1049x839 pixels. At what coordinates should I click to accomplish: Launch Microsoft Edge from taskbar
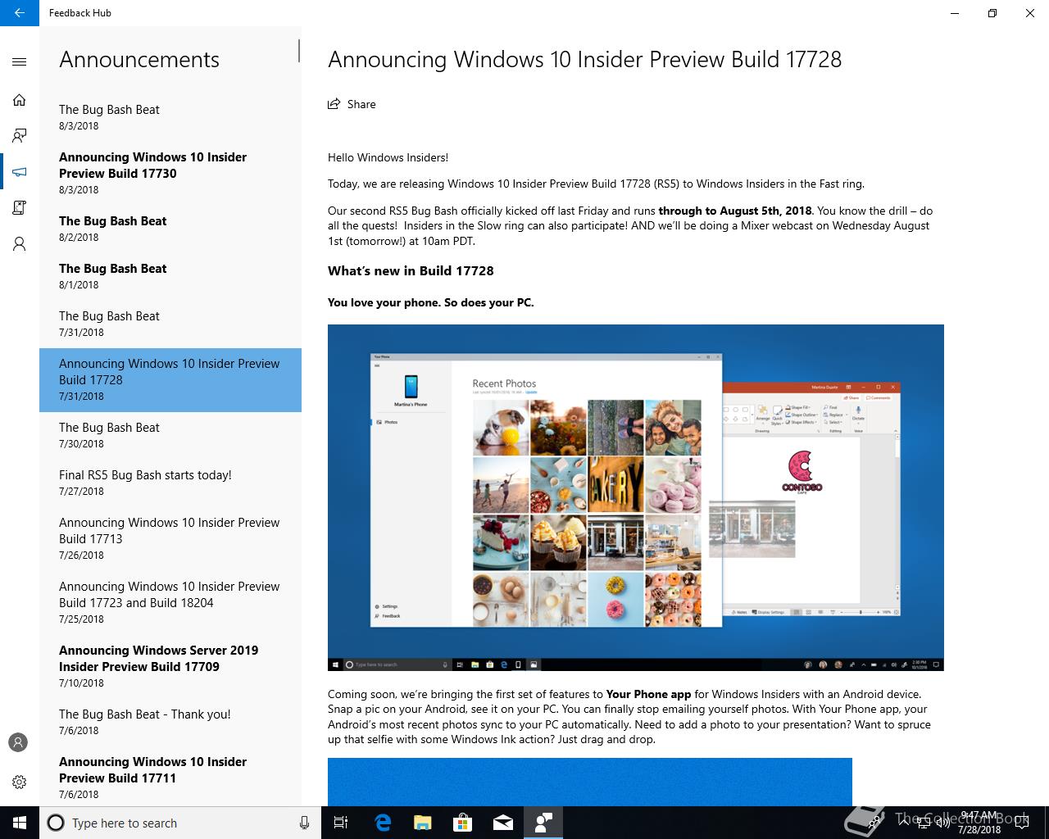coord(383,823)
